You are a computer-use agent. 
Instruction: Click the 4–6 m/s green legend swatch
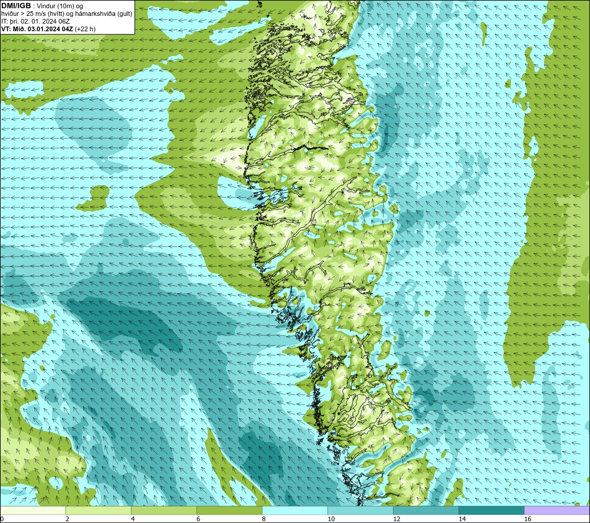tap(163, 510)
